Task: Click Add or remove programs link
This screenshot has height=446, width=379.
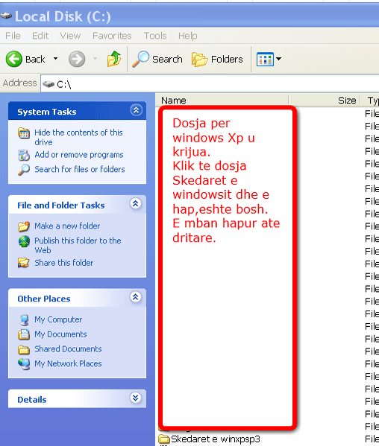Action: (79, 155)
